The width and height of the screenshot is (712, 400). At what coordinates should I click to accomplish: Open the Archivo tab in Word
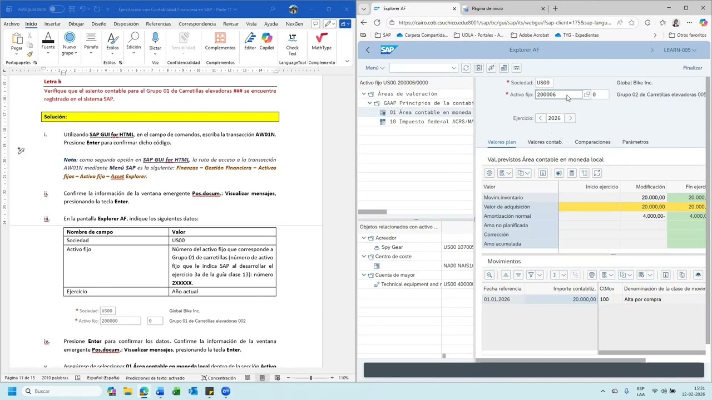click(x=11, y=24)
